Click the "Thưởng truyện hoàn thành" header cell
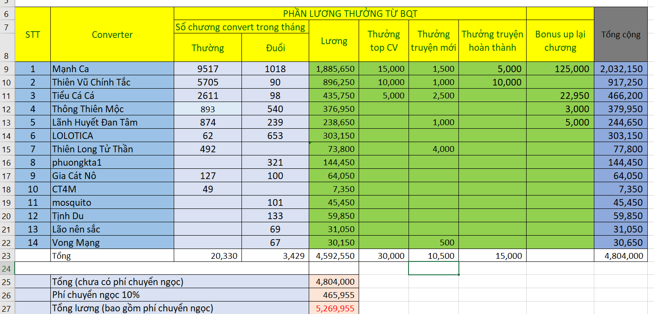The width and height of the screenshot is (654, 314). [x=492, y=41]
